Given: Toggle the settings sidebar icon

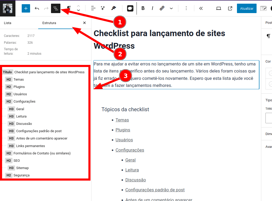Looking at the screenshot, I should 263,8.
